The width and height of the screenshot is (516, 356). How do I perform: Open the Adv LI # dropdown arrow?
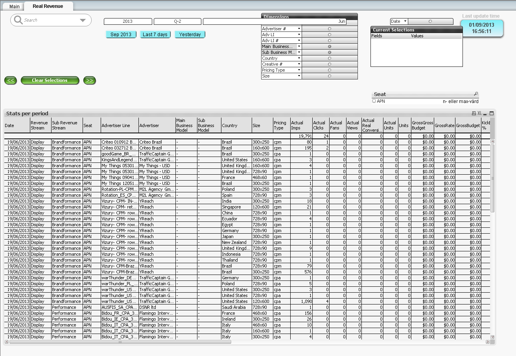click(x=299, y=41)
